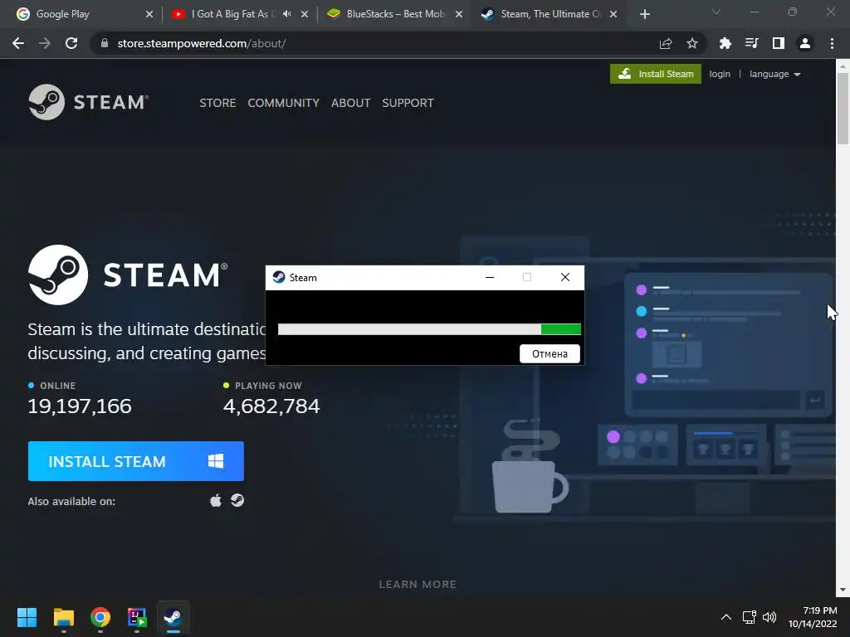Open the tab search chevron
The height and width of the screenshot is (637, 850).
tap(716, 12)
